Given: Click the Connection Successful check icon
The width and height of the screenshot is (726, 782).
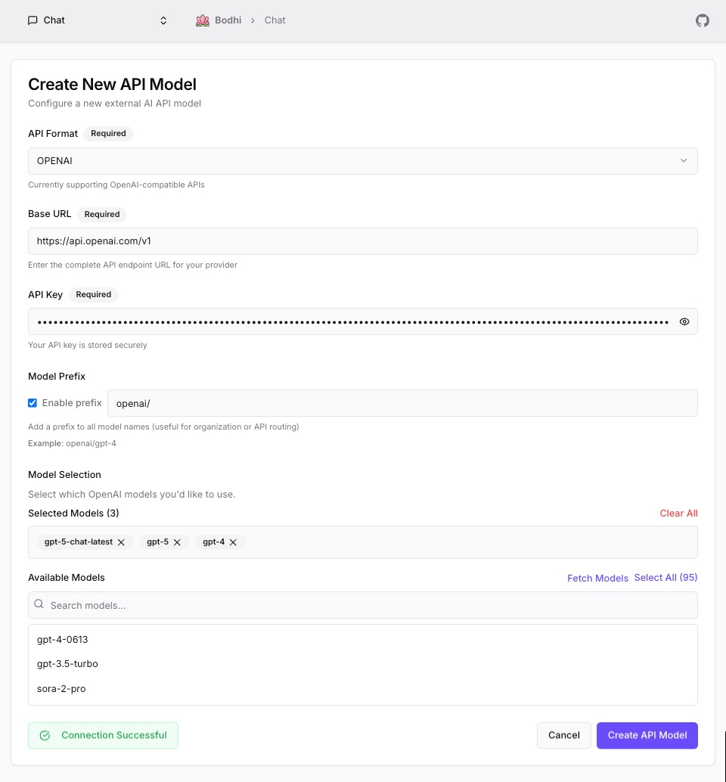Looking at the screenshot, I should pos(45,735).
